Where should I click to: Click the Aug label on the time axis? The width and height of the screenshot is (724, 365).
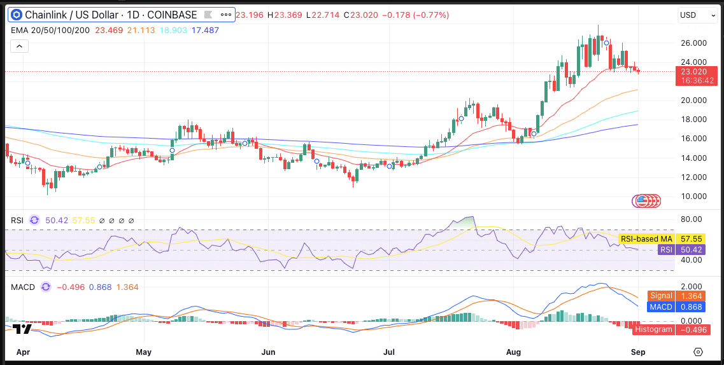coord(513,352)
